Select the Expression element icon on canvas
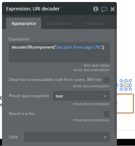The height and width of the screenshot is (146, 135). point(126,85)
